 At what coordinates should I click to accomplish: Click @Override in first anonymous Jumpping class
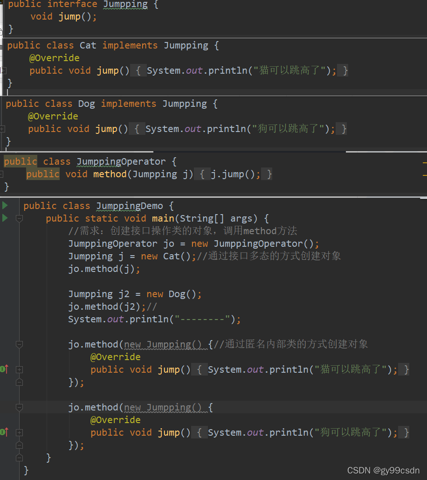[116, 357]
